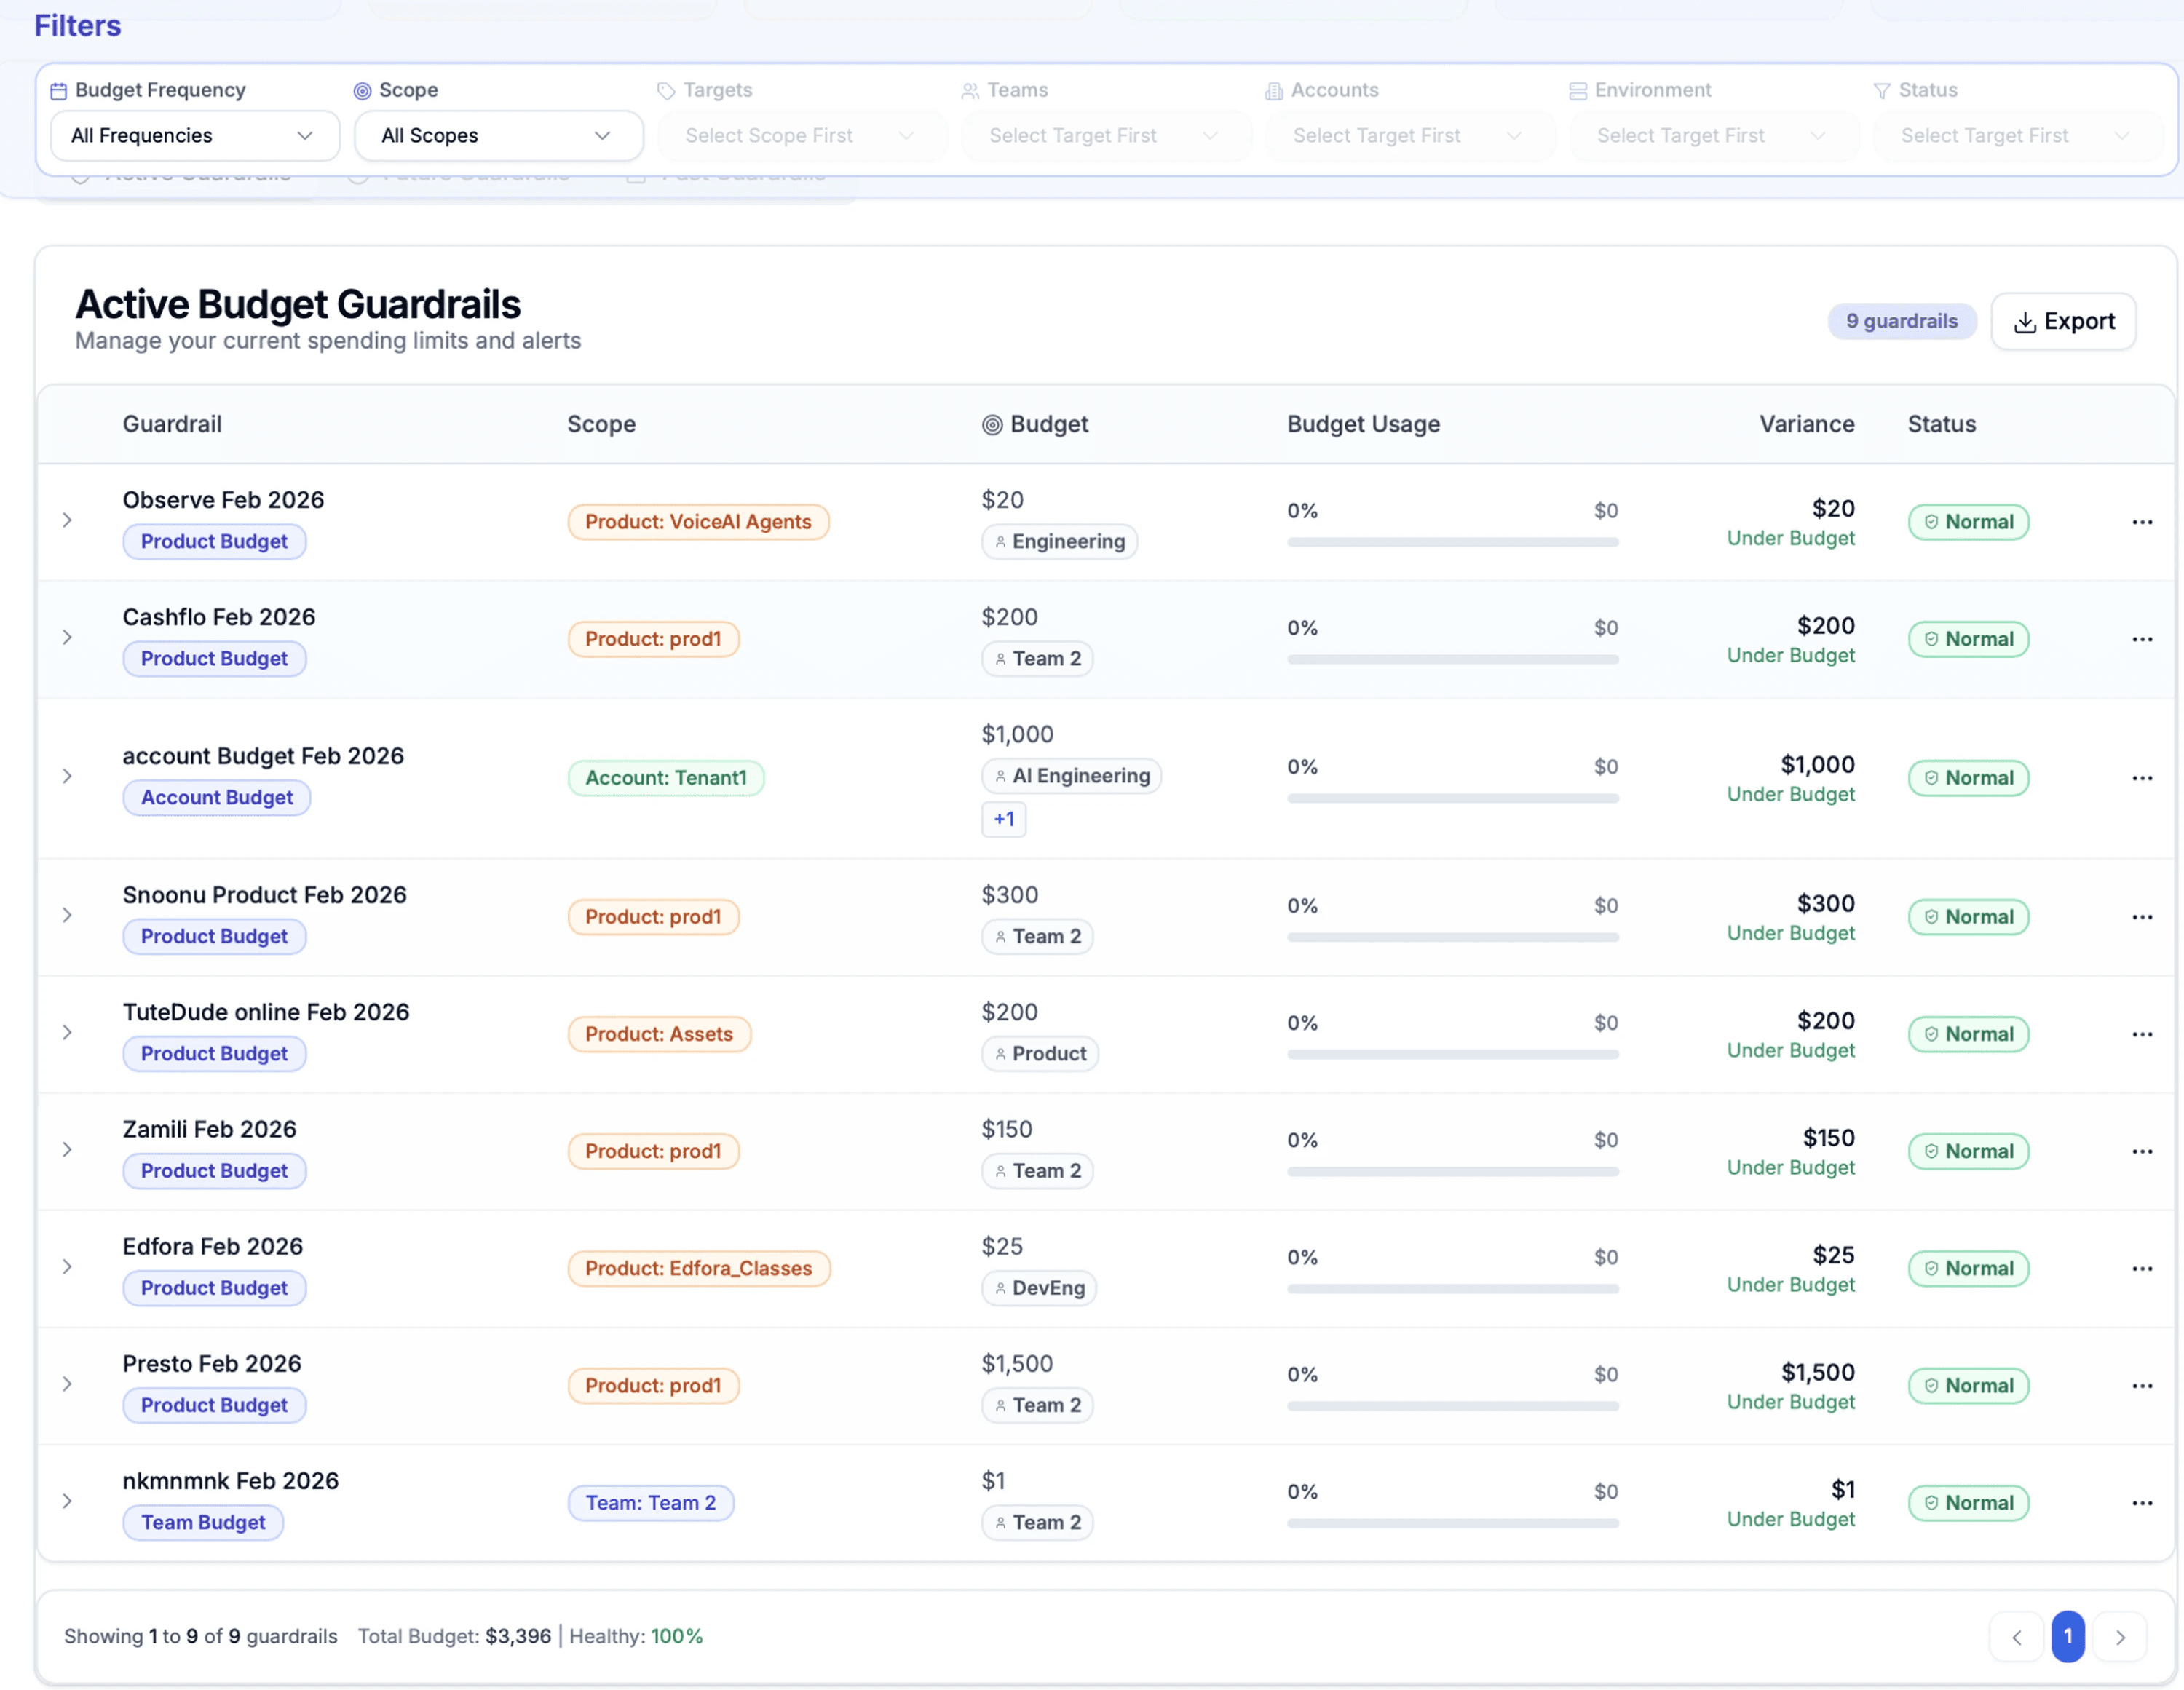Click Snoonu Product budget usage progress bar
The height and width of the screenshot is (1690, 2184).
tap(1452, 938)
